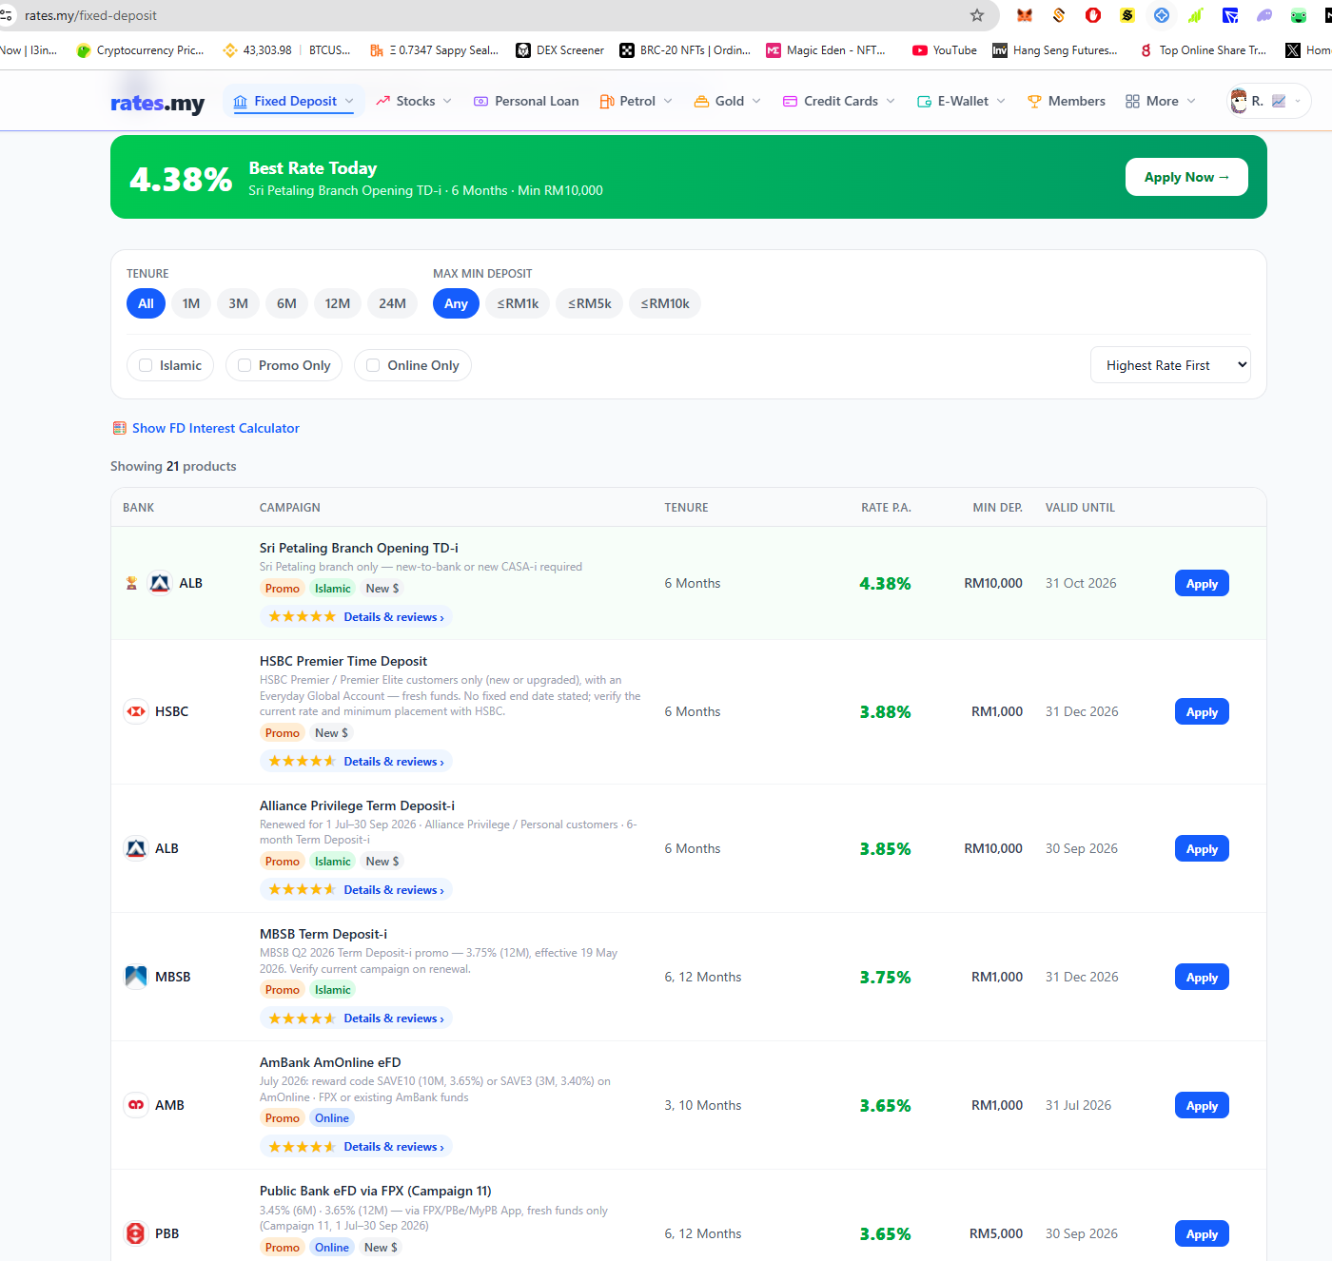Click the Public Bank PBB logo
Viewport: 1332px width, 1261px height.
(x=136, y=1233)
